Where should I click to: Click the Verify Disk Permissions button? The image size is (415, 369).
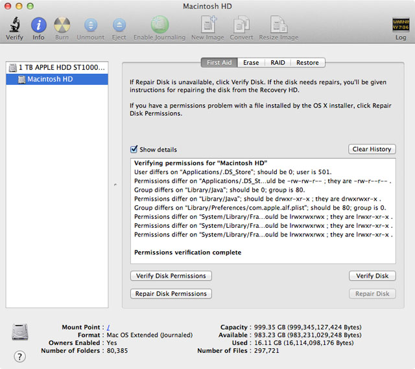(171, 276)
